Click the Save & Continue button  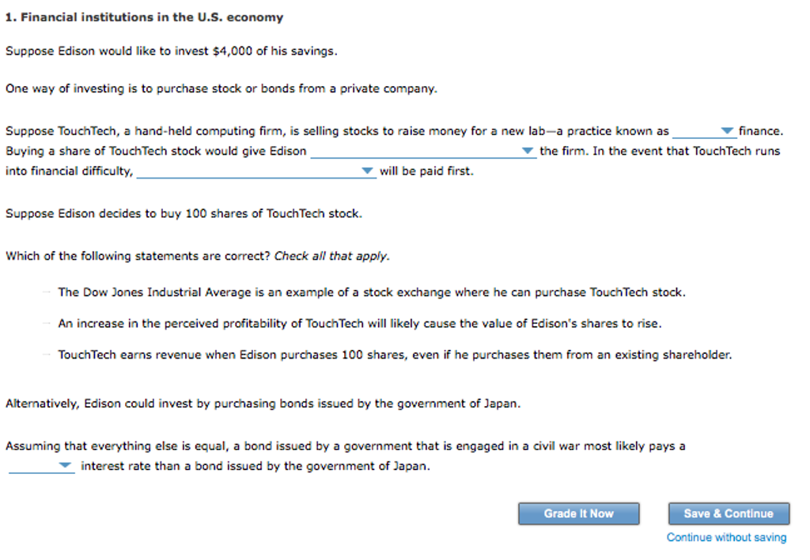coord(728,513)
